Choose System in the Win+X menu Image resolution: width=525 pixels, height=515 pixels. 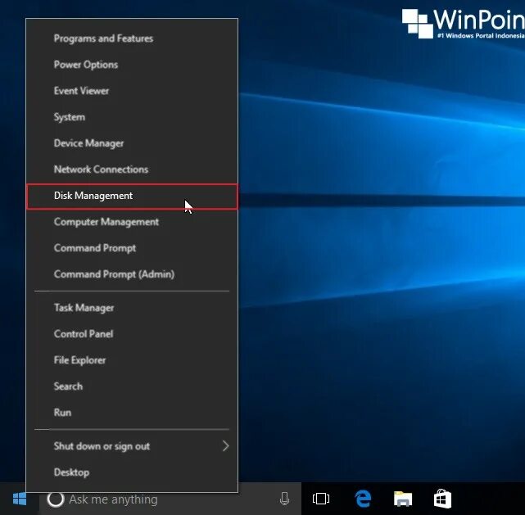coord(132,117)
